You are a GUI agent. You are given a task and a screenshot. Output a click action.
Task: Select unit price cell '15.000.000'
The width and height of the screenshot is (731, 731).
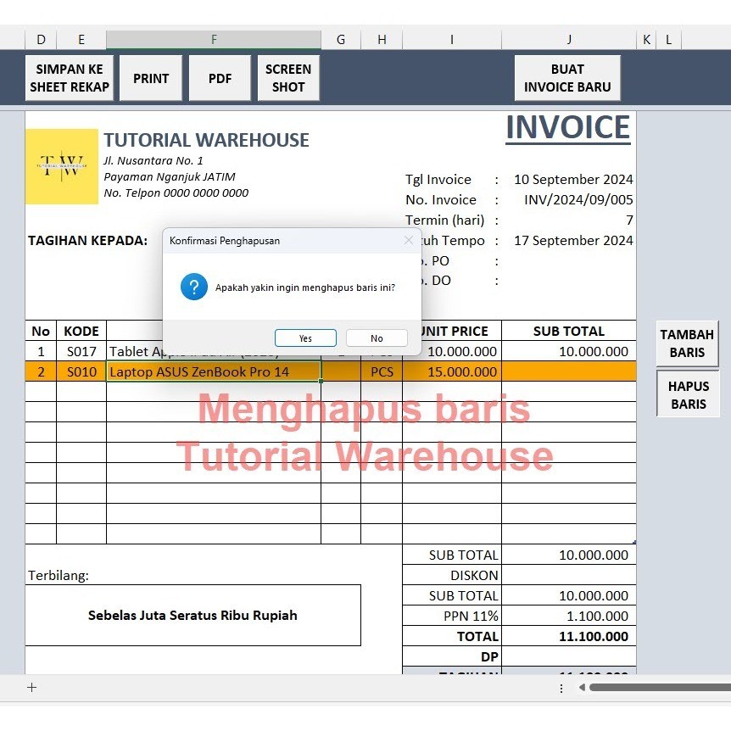(452, 371)
